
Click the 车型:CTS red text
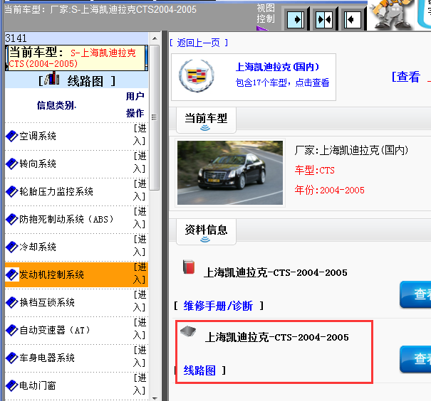[314, 171]
